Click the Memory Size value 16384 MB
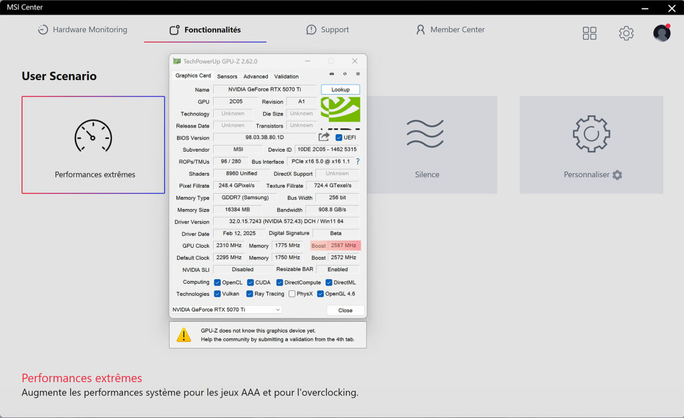 tap(237, 210)
